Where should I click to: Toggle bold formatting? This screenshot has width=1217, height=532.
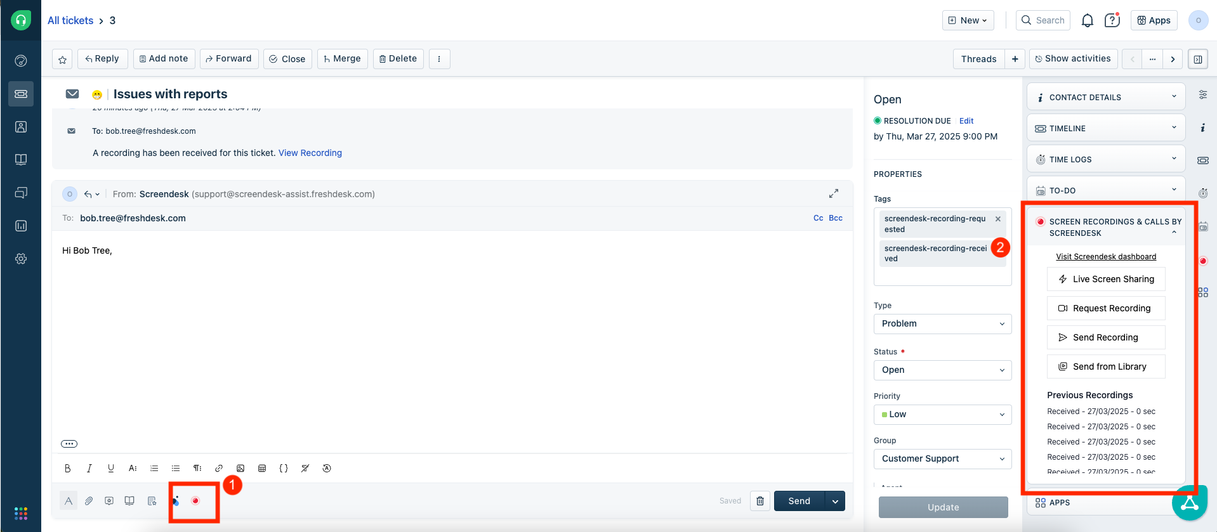point(68,469)
